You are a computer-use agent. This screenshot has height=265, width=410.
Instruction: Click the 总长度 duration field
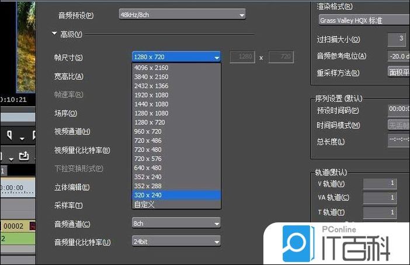click(x=398, y=140)
